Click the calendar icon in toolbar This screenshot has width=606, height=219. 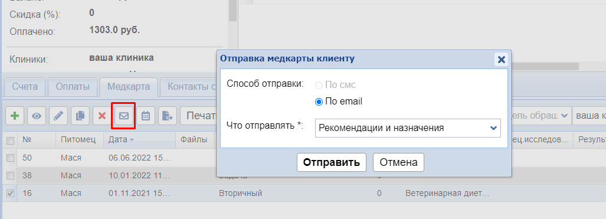click(x=146, y=116)
